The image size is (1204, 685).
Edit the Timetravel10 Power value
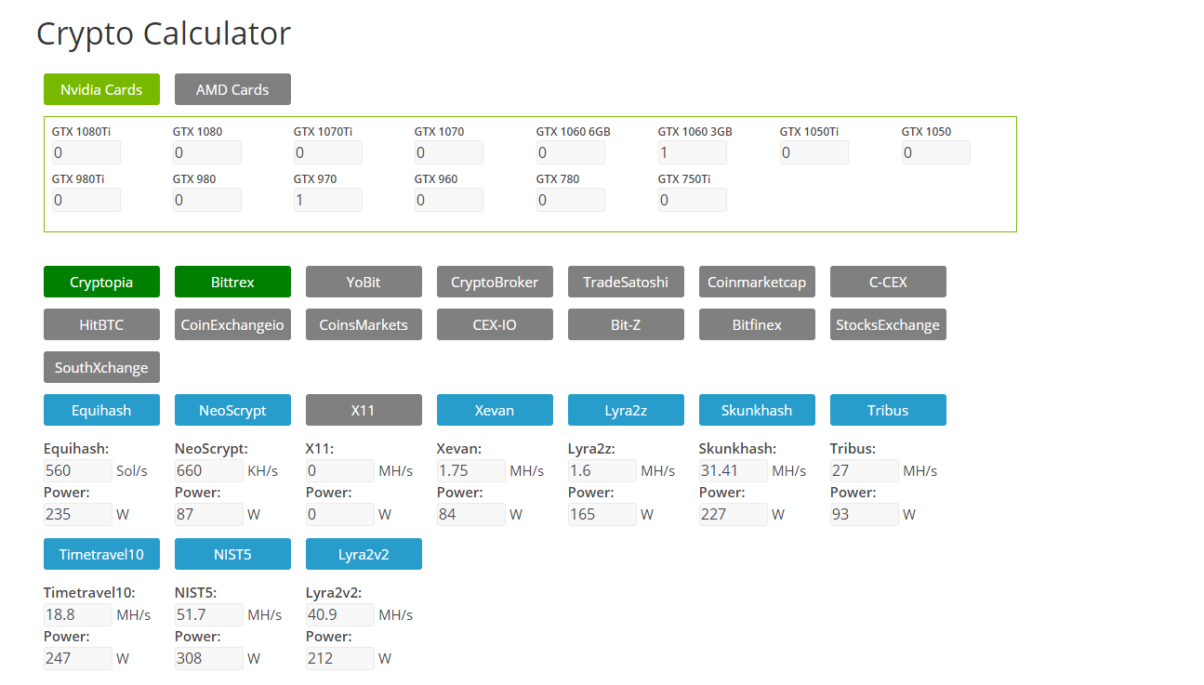(78, 658)
